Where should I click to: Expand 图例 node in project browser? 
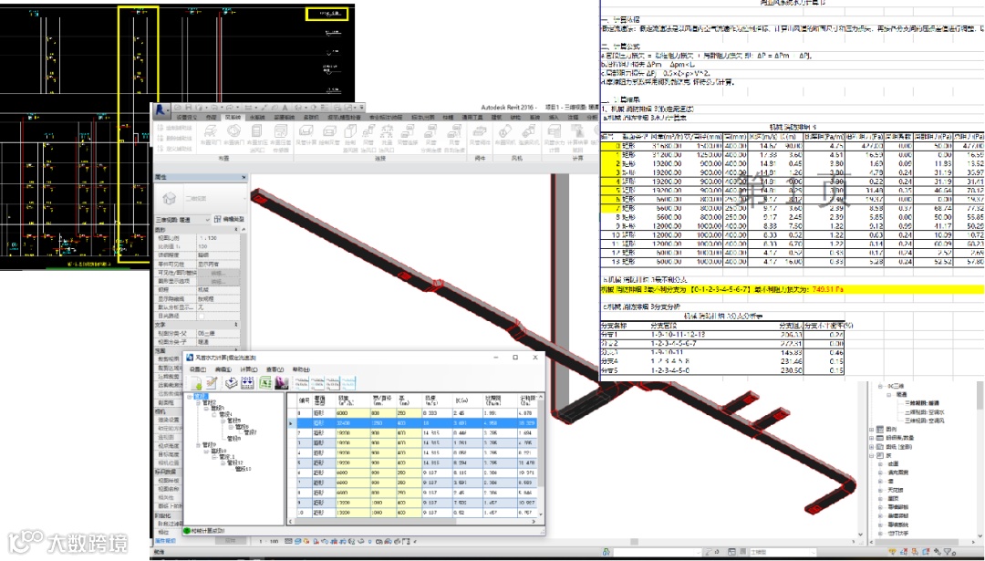[x=871, y=429]
